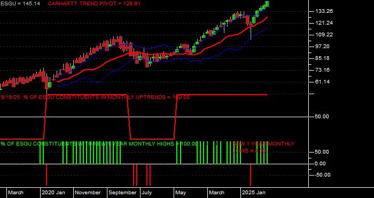Click the -50.00 axis value
Viewport: 374px width, 198px height.
pyautogui.click(x=322, y=175)
